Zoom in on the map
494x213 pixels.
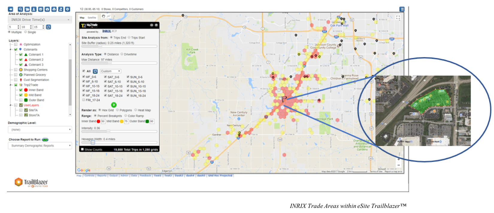coord(398,160)
